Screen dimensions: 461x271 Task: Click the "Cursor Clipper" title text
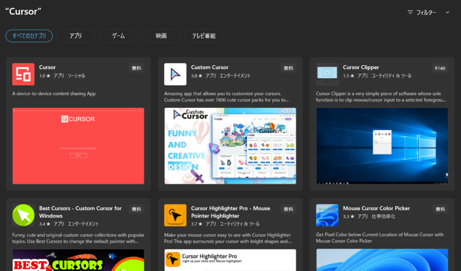point(361,67)
